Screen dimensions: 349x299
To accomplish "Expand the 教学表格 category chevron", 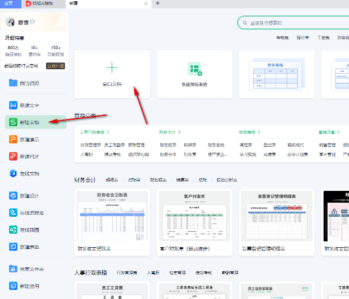I will pos(259,132).
